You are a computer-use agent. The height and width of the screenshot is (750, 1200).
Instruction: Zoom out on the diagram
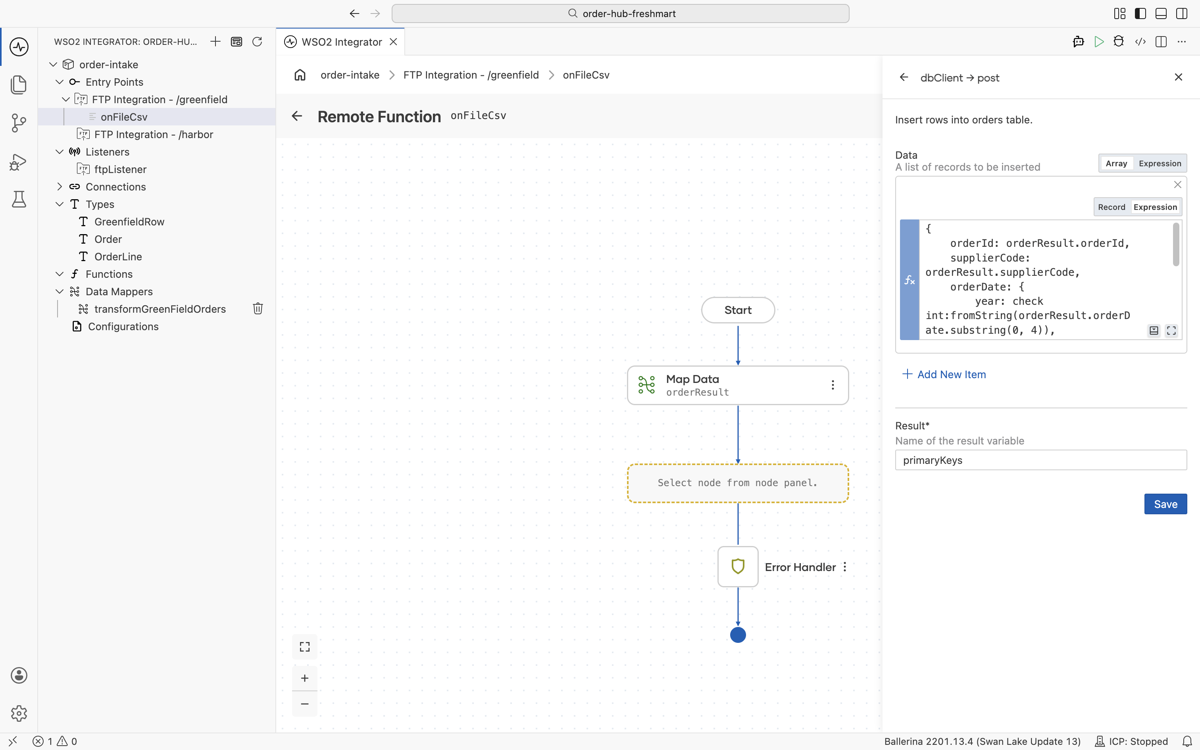tap(304, 704)
